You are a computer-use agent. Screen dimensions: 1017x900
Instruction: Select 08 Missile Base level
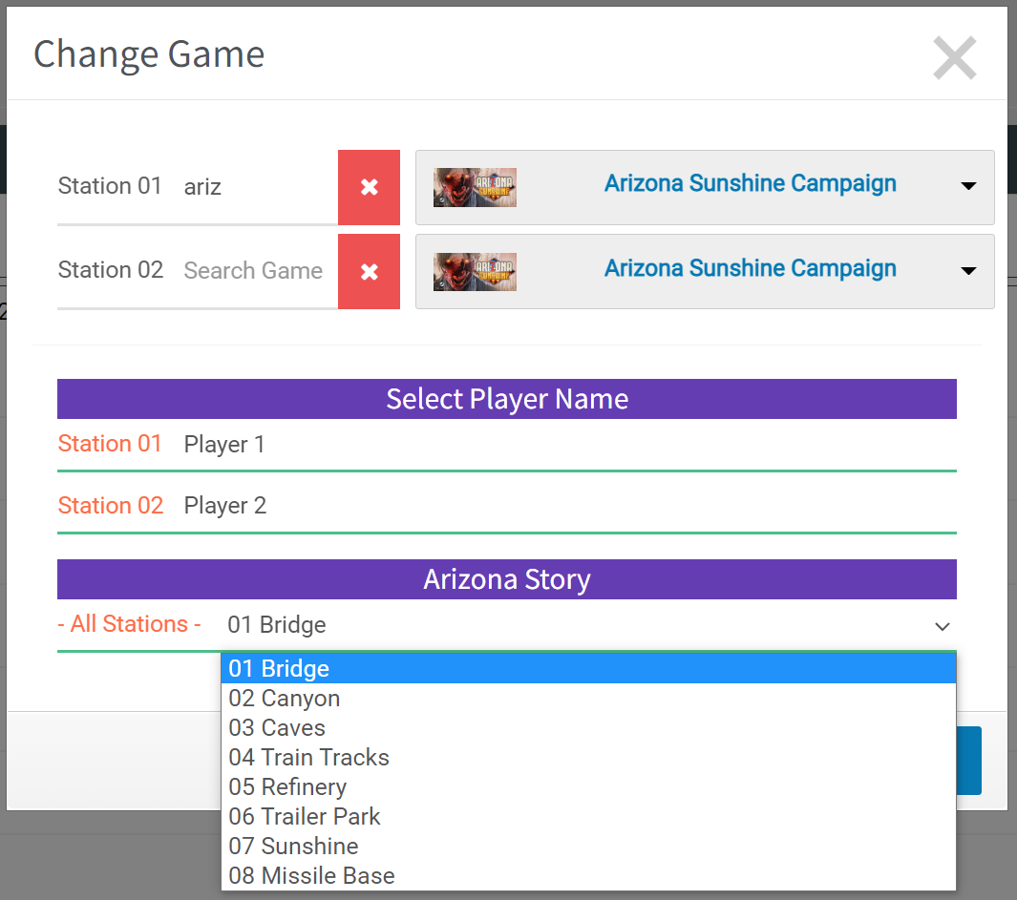coord(589,876)
